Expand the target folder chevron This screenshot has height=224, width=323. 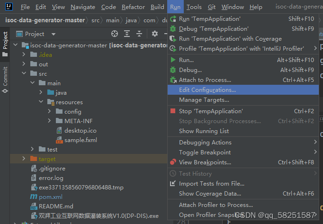click(24, 159)
